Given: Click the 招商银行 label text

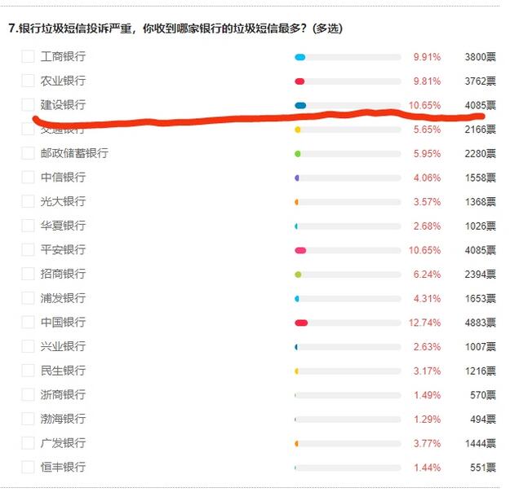Looking at the screenshot, I should coord(63,274).
